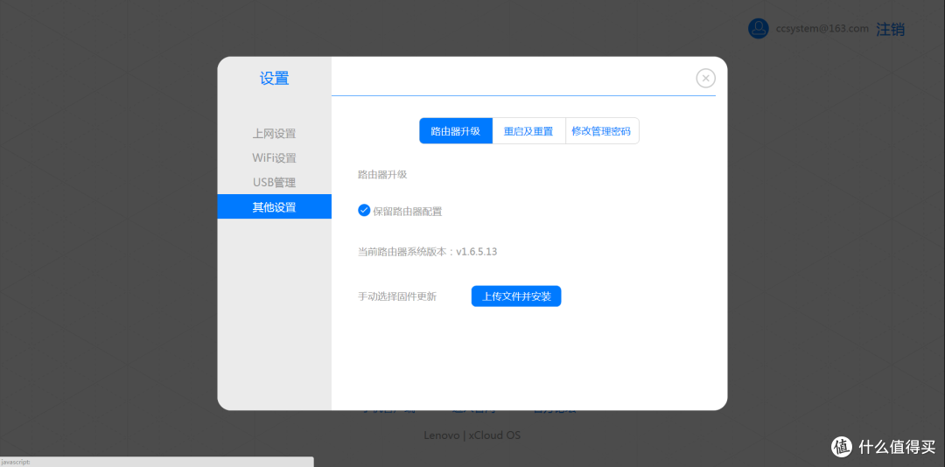Screen dimensions: 945x467
Task: Click the user avatar icon
Action: [x=758, y=28]
